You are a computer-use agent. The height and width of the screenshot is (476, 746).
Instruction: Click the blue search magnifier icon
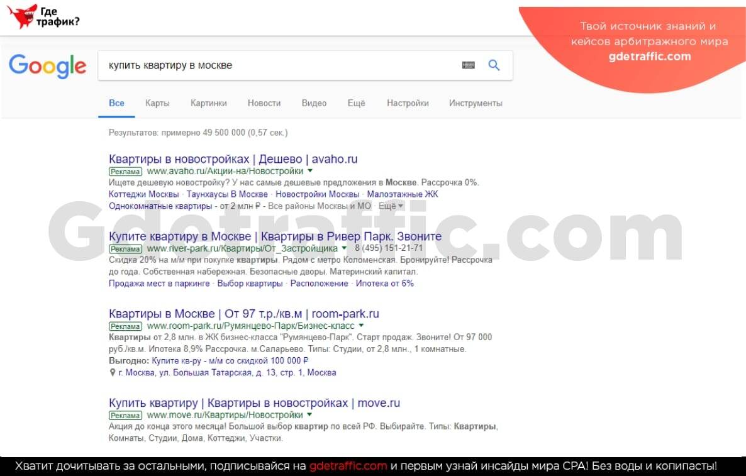click(x=494, y=65)
